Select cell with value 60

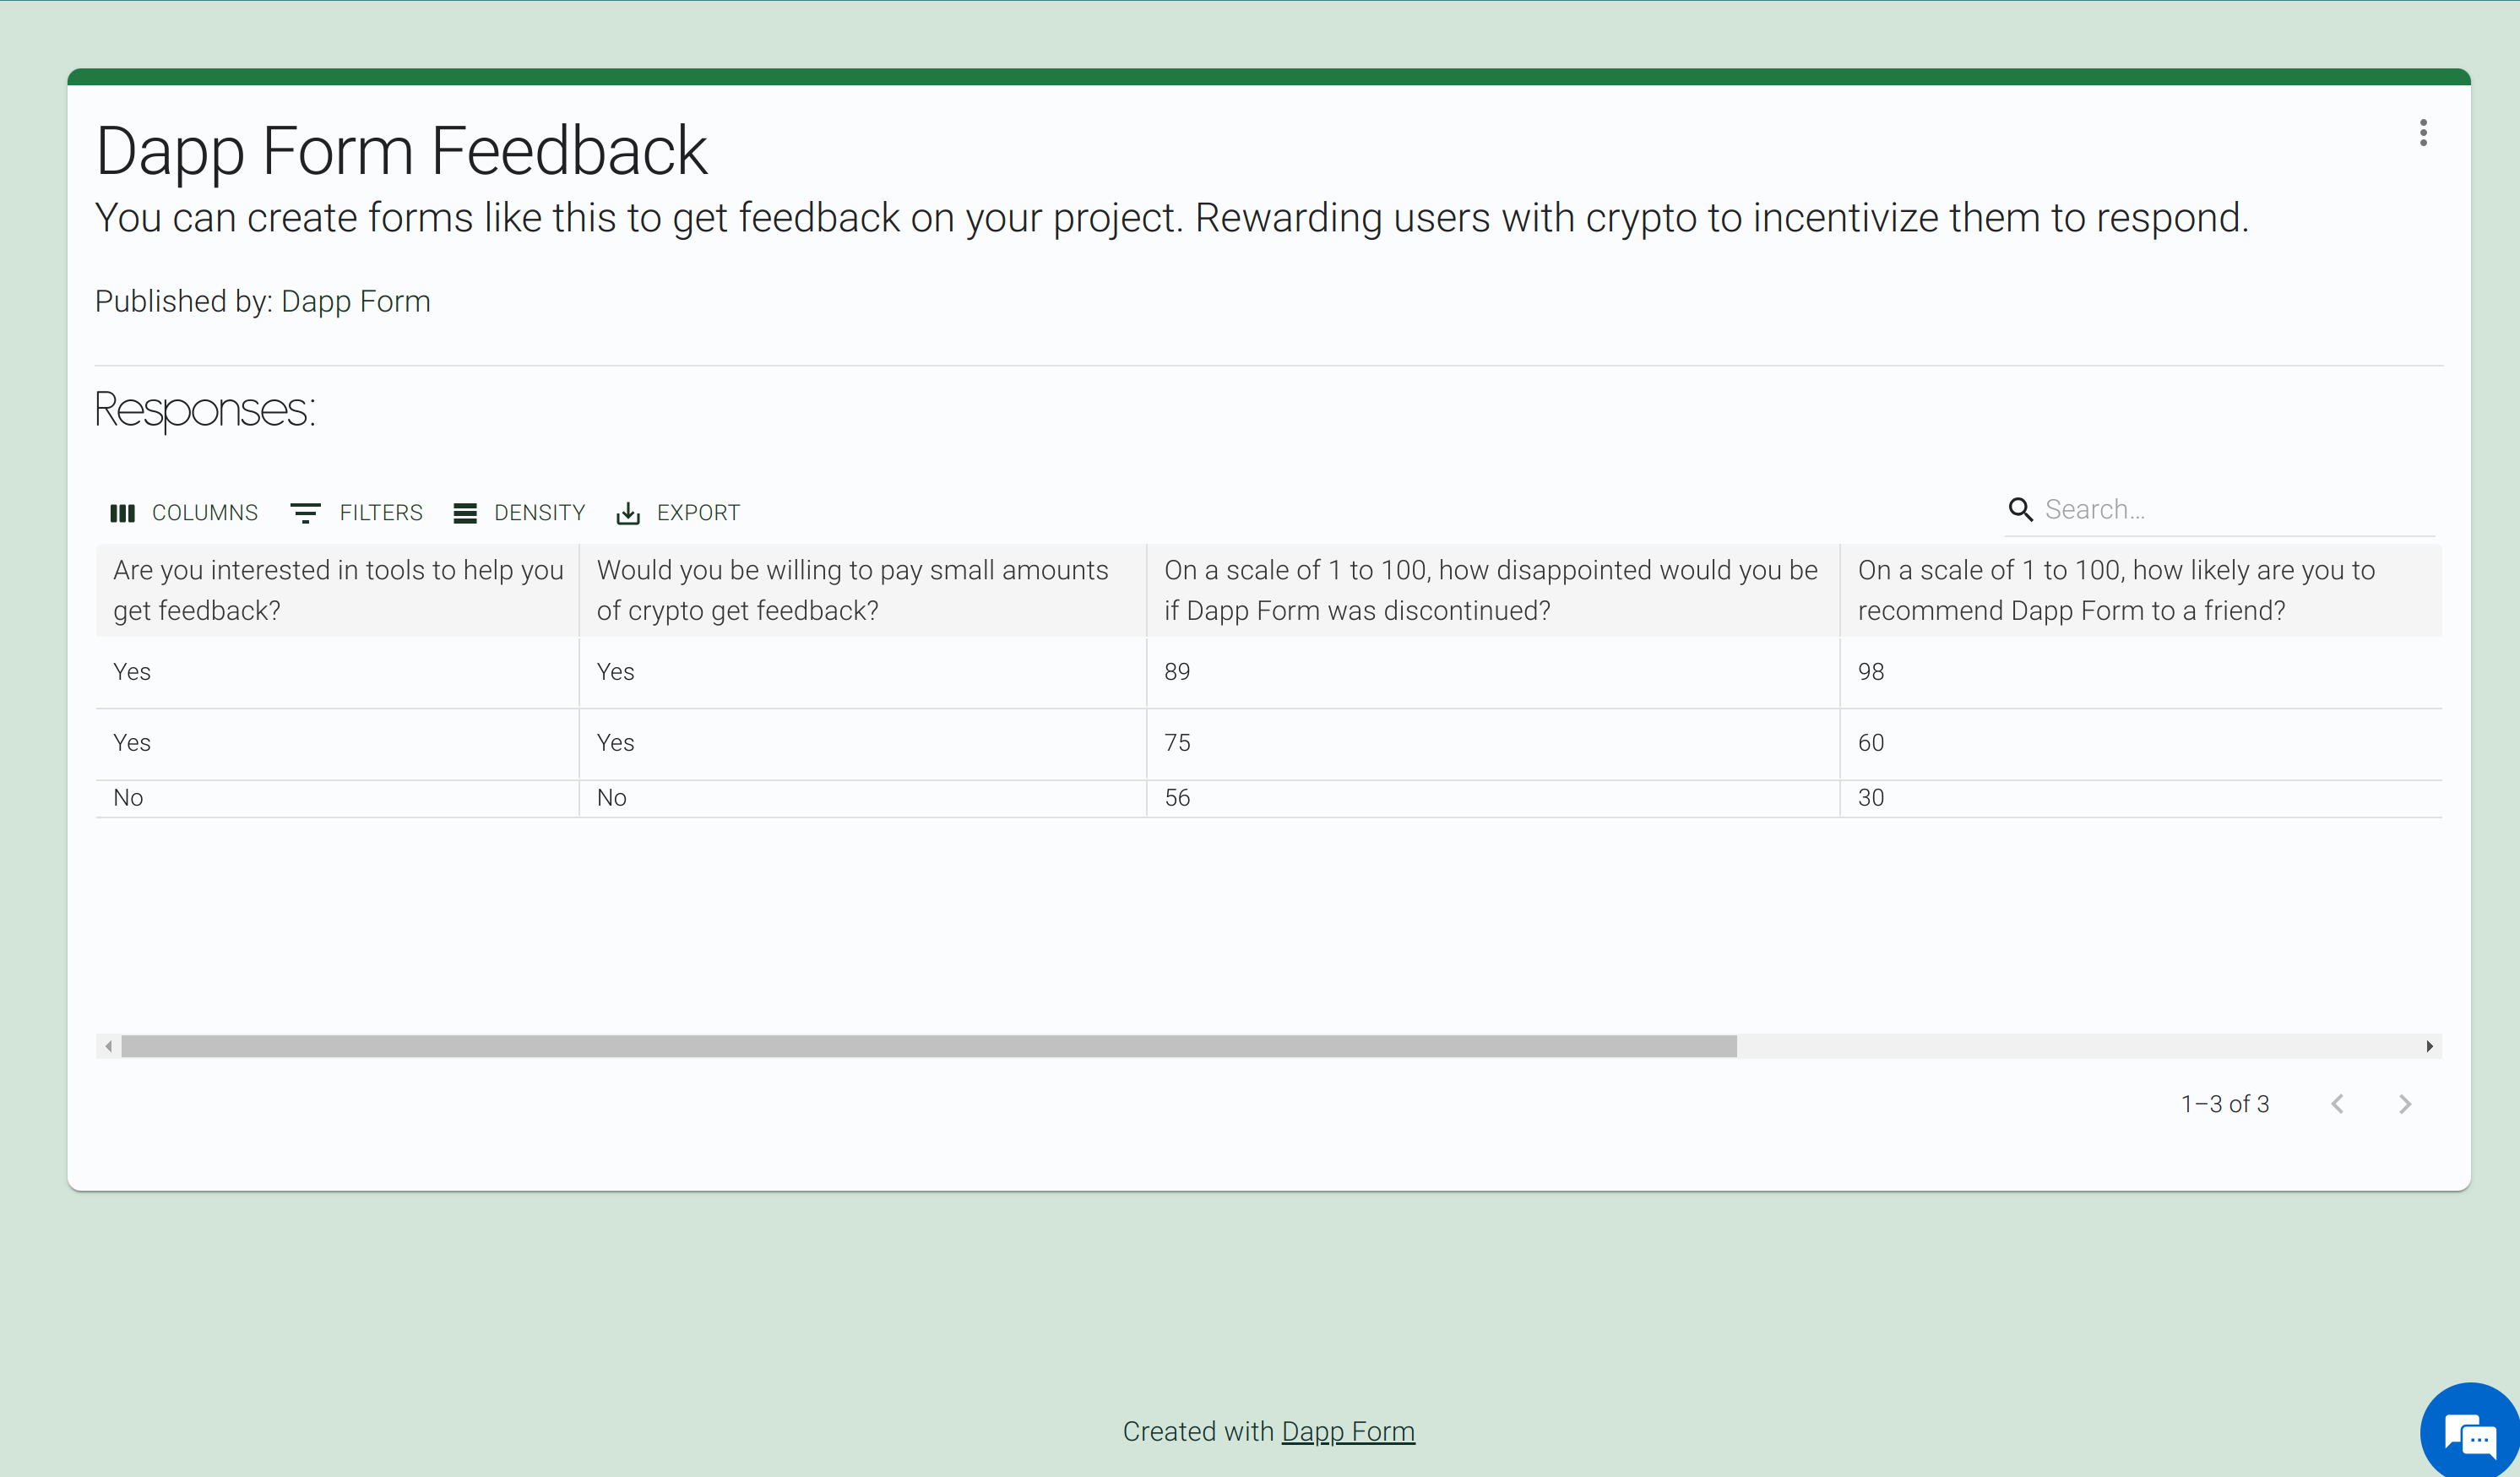point(2141,744)
